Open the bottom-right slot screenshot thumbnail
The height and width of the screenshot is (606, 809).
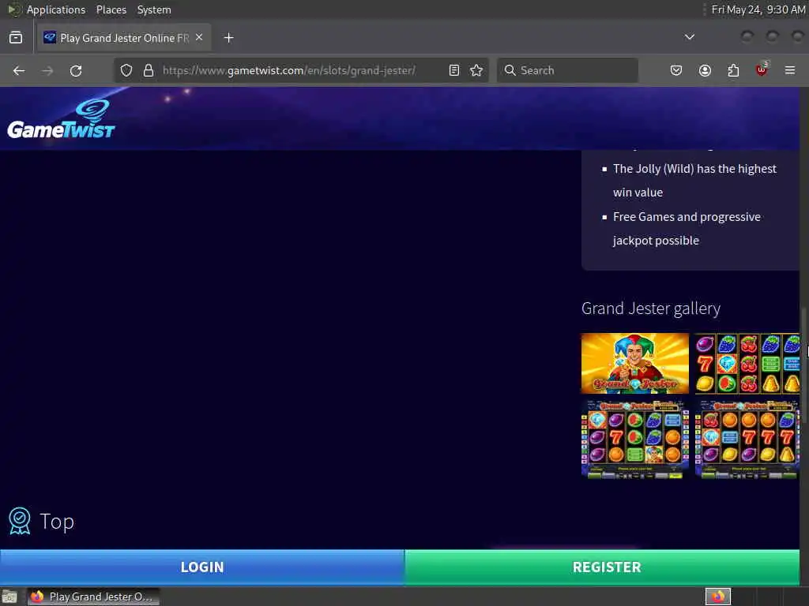pyautogui.click(x=747, y=440)
